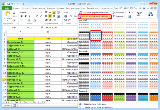Image resolution: width=160 pixels, height=110 pixels.
Task: Align text to top of cell
Action: point(46,13)
